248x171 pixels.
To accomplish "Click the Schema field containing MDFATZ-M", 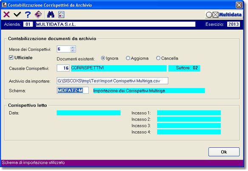I will (73, 91).
